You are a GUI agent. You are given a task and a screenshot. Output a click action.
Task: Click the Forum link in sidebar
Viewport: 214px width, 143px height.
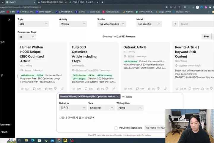4,132
